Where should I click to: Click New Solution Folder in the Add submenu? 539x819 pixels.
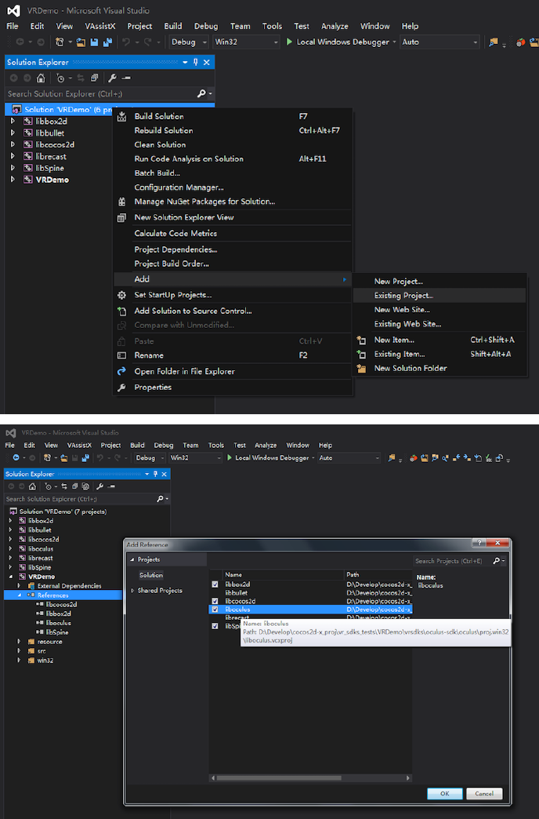(x=440, y=368)
